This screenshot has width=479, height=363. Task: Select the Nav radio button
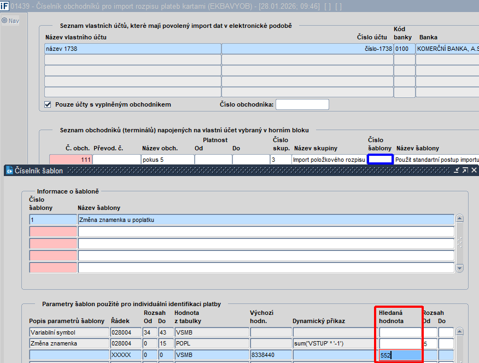point(4,21)
